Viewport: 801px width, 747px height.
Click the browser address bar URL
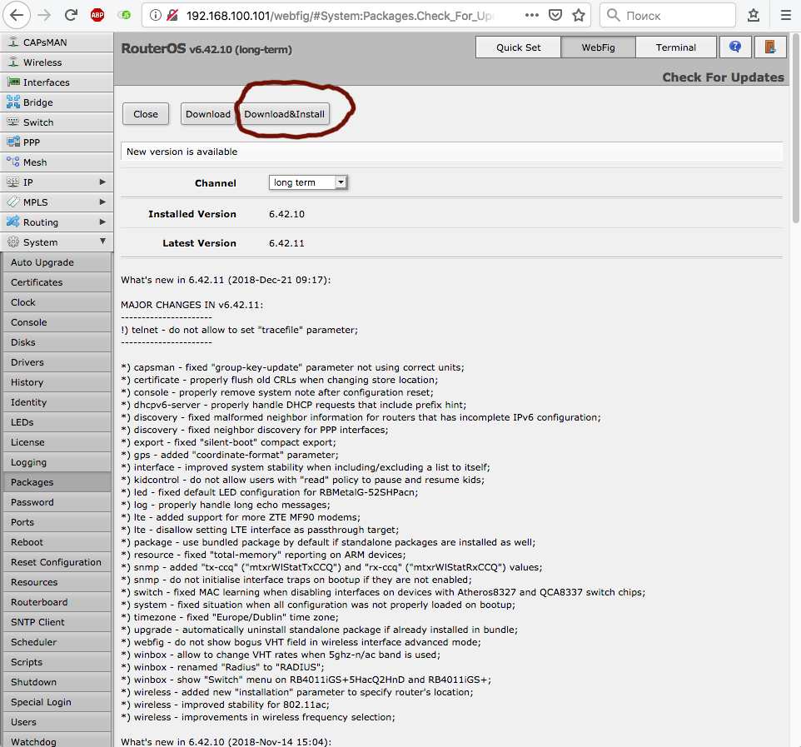click(x=341, y=15)
